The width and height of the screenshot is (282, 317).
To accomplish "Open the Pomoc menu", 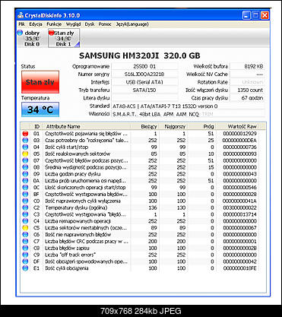I will pyautogui.click(x=105, y=24).
